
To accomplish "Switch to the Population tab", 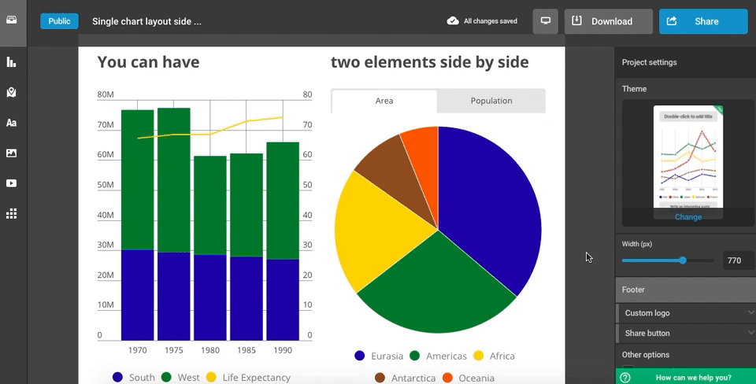I will click(491, 101).
